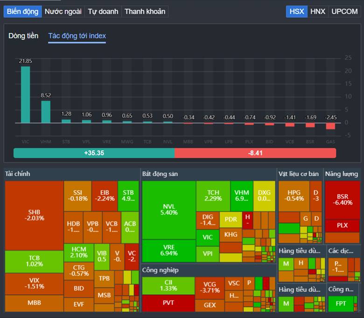Open the Tự doanh tab
This screenshot has width=364, height=318.
(103, 11)
